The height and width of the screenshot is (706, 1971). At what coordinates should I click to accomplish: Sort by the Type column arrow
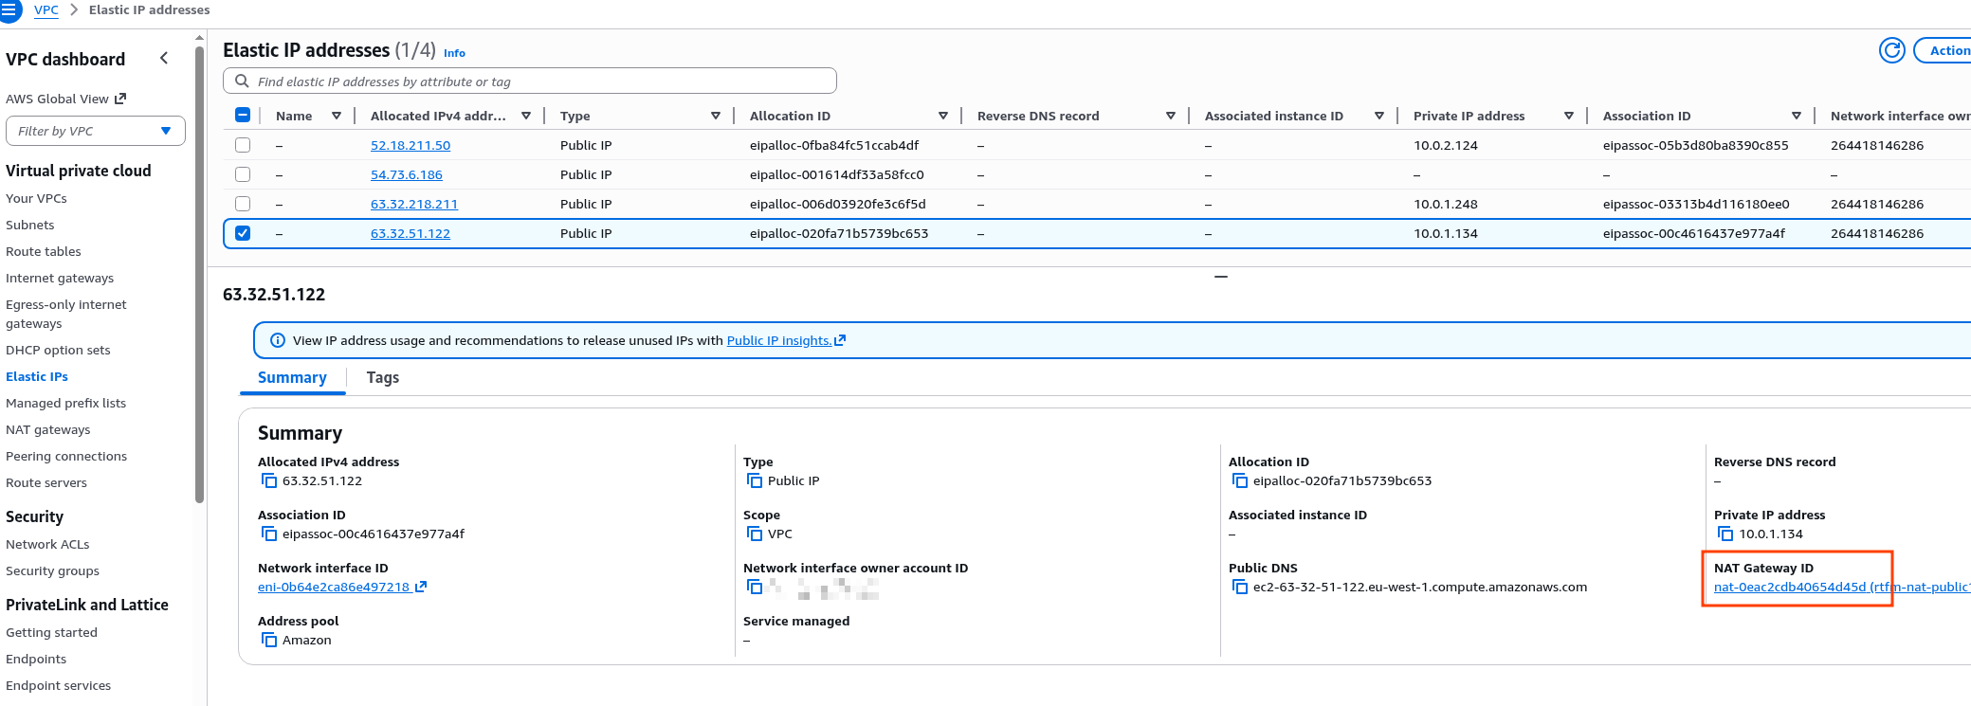715,116
